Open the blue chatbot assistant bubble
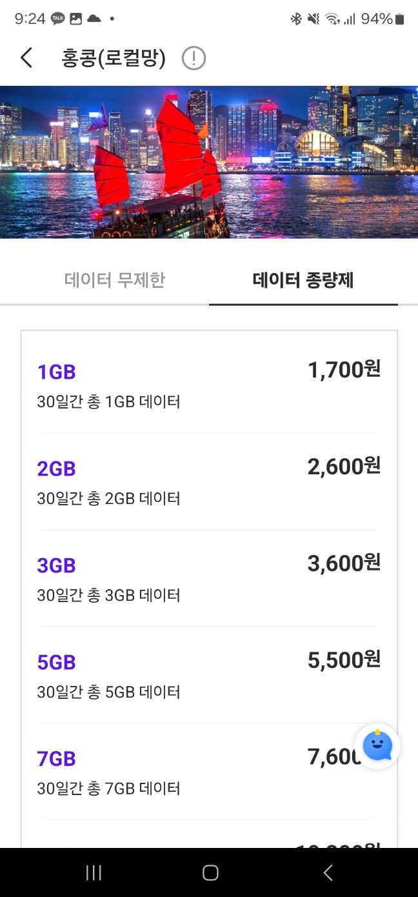418x897 pixels. [x=377, y=746]
